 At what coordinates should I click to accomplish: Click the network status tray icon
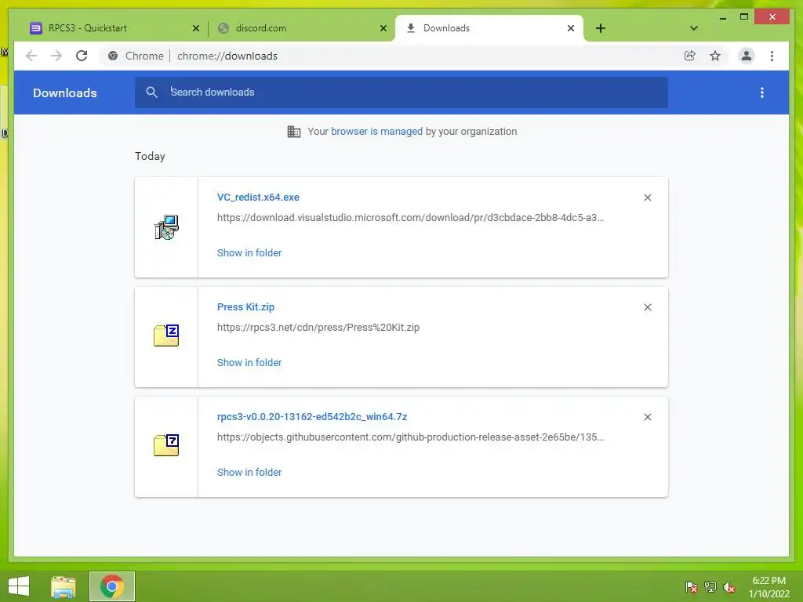(x=710, y=586)
